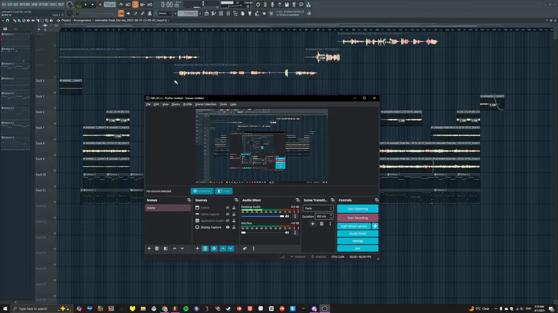Viewport: 558px width, 313px height.
Task: Toggle visibility of Application Audio source
Action: tap(228, 221)
